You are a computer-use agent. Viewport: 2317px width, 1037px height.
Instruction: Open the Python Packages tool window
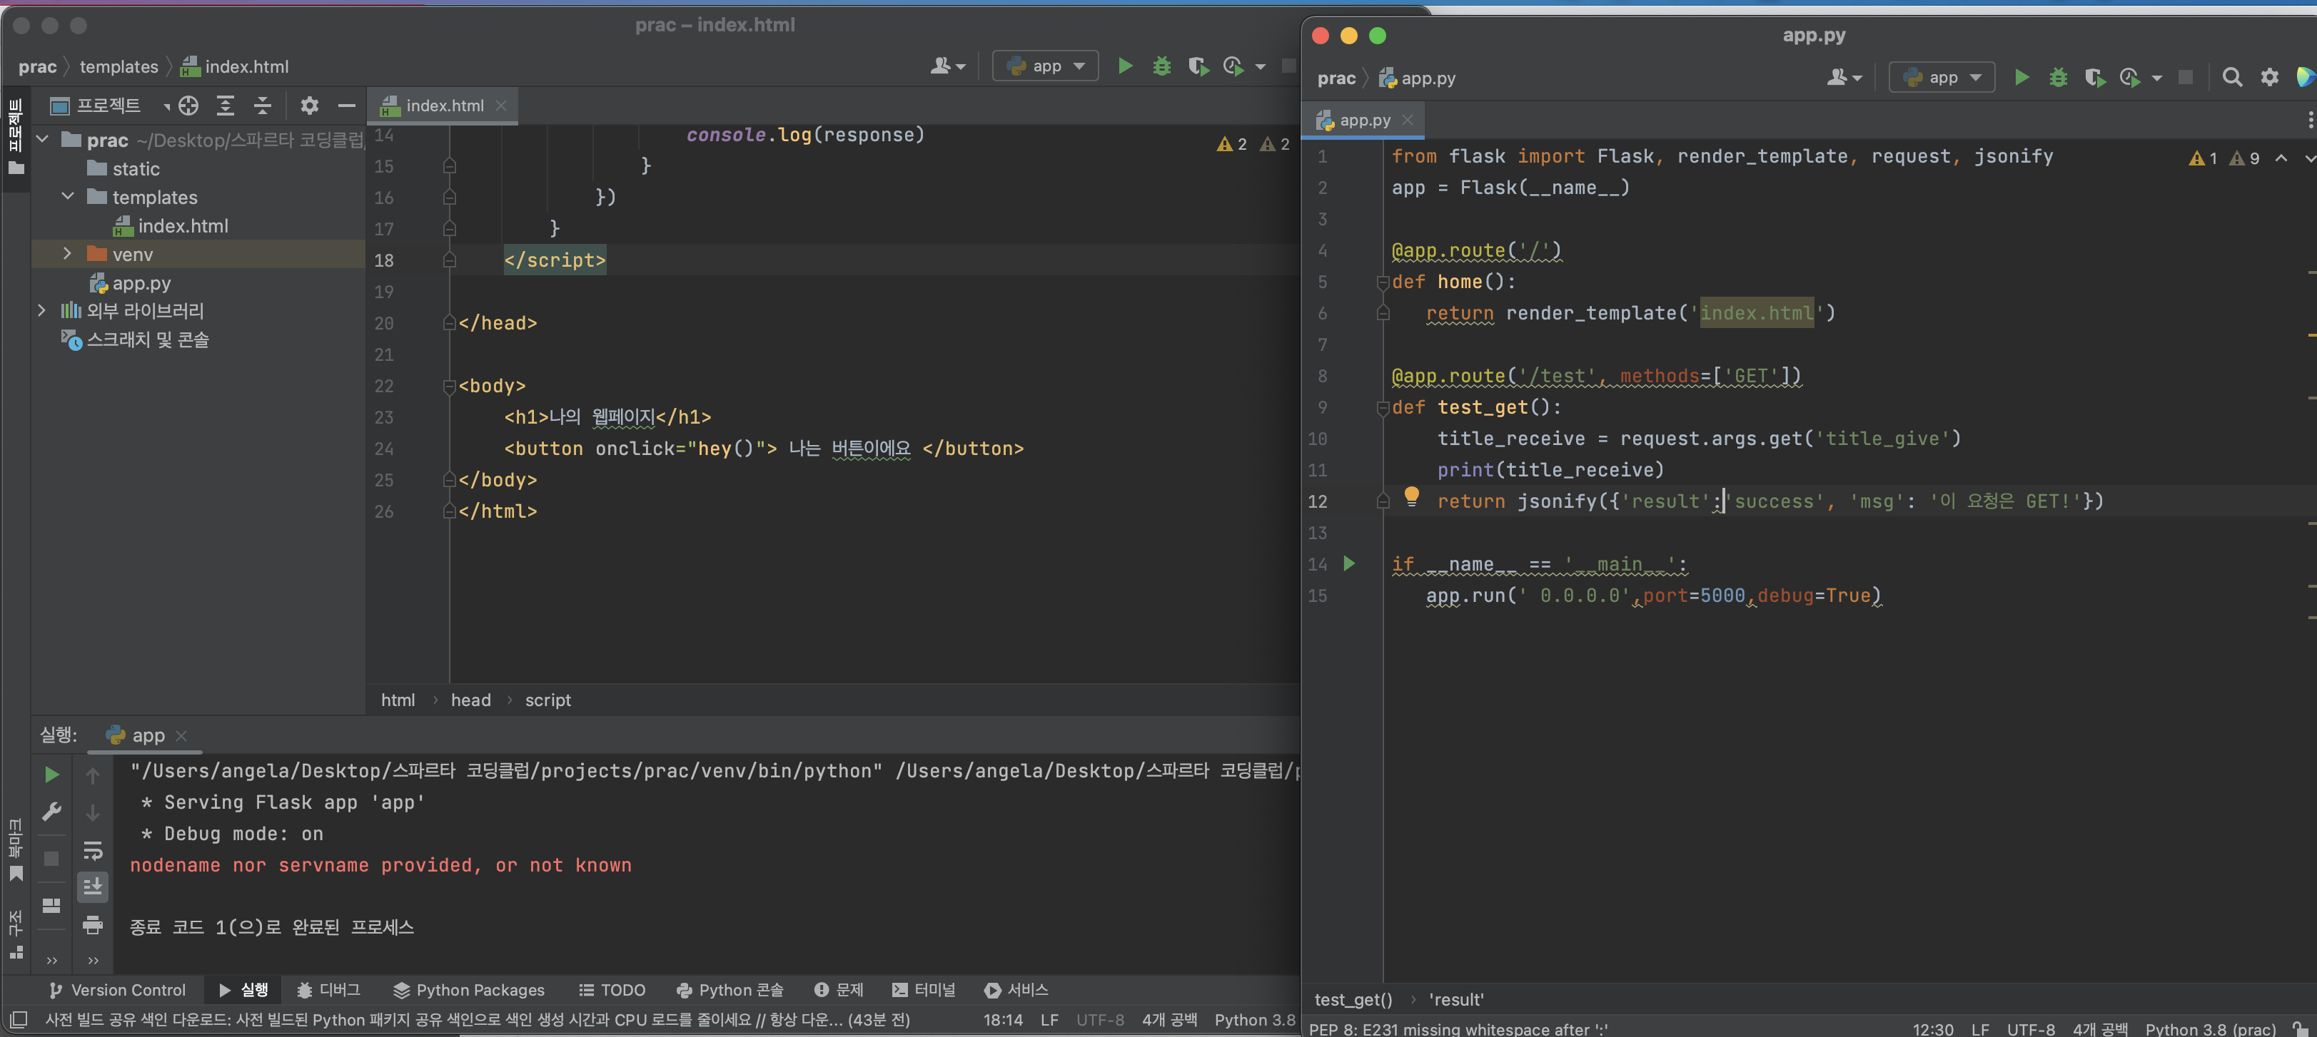[470, 989]
